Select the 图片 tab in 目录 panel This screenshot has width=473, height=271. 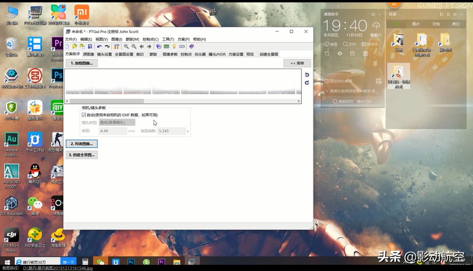(x=416, y=24)
